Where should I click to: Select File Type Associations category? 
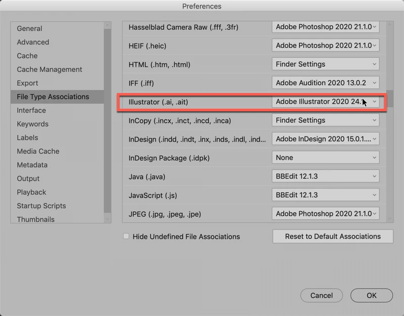click(57, 97)
